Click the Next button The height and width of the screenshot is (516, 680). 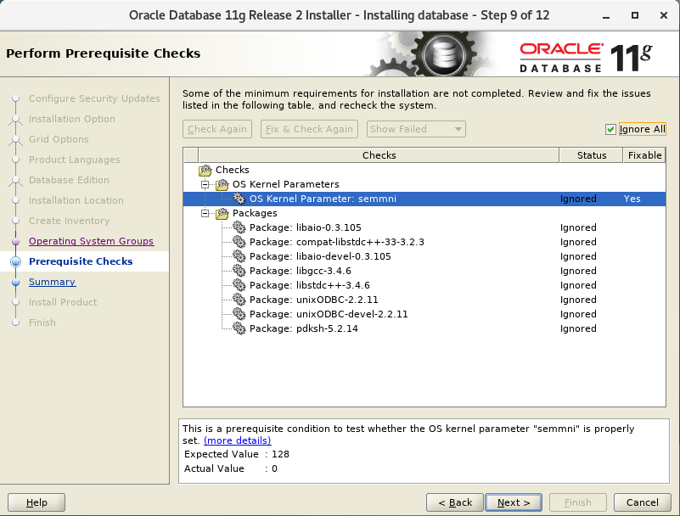514,502
